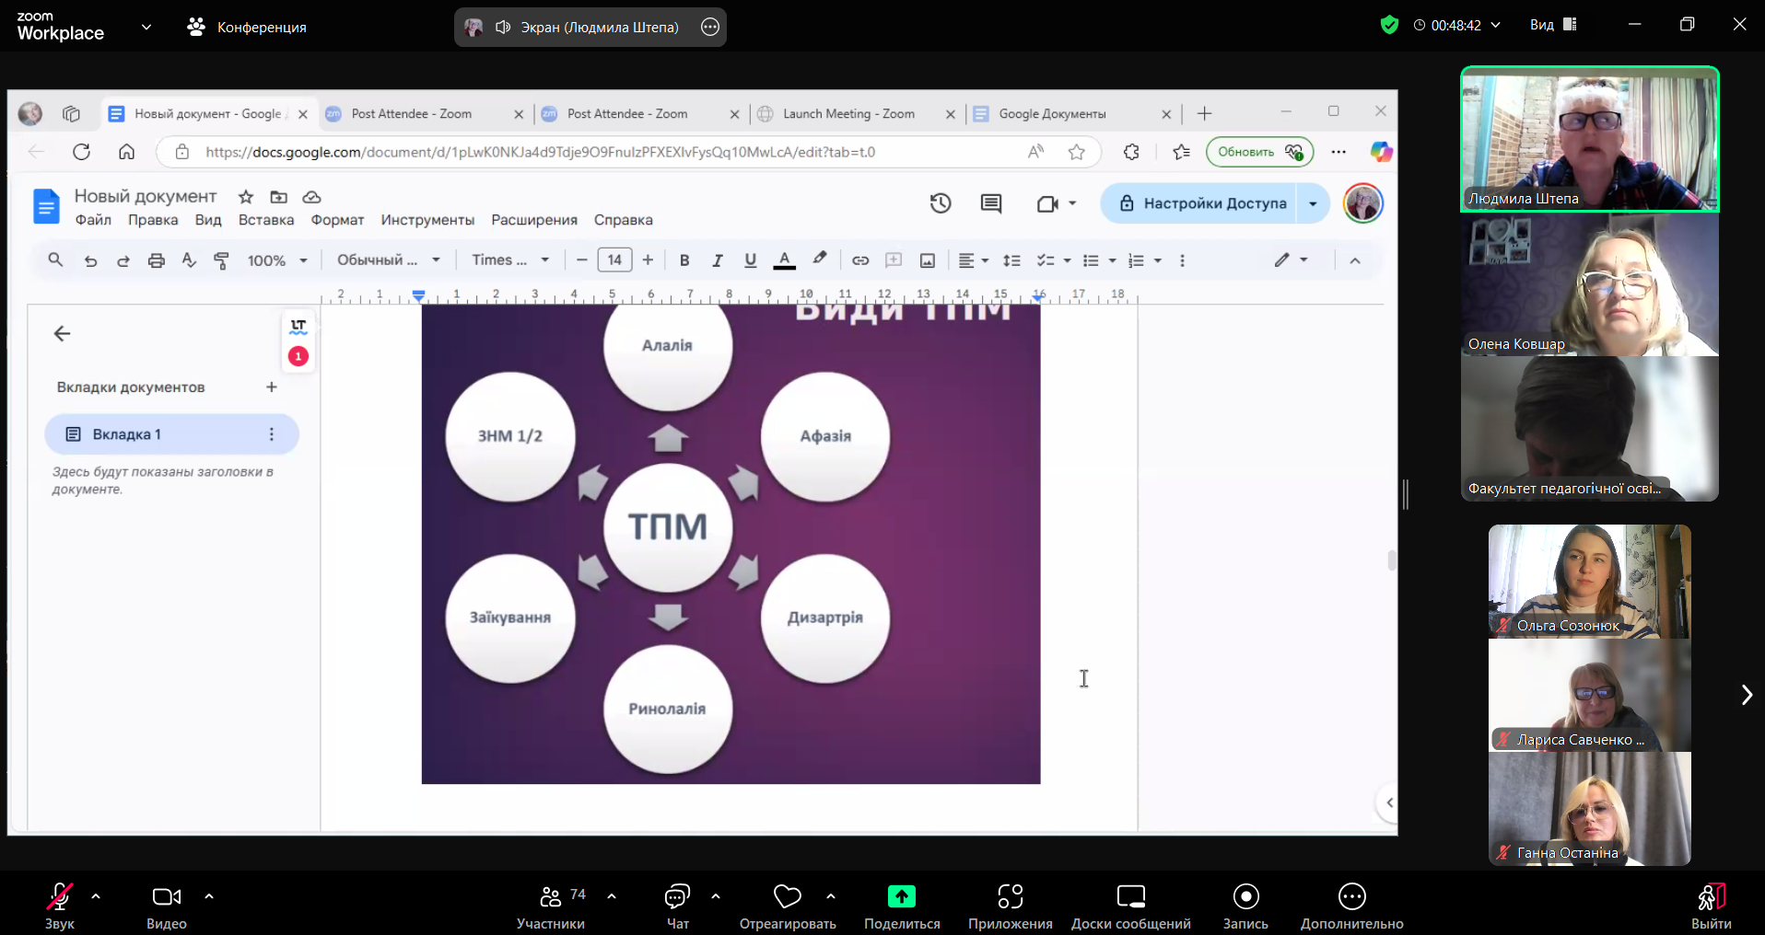Click the print icon in Docs toolbar
1765x935 pixels.
157,260
